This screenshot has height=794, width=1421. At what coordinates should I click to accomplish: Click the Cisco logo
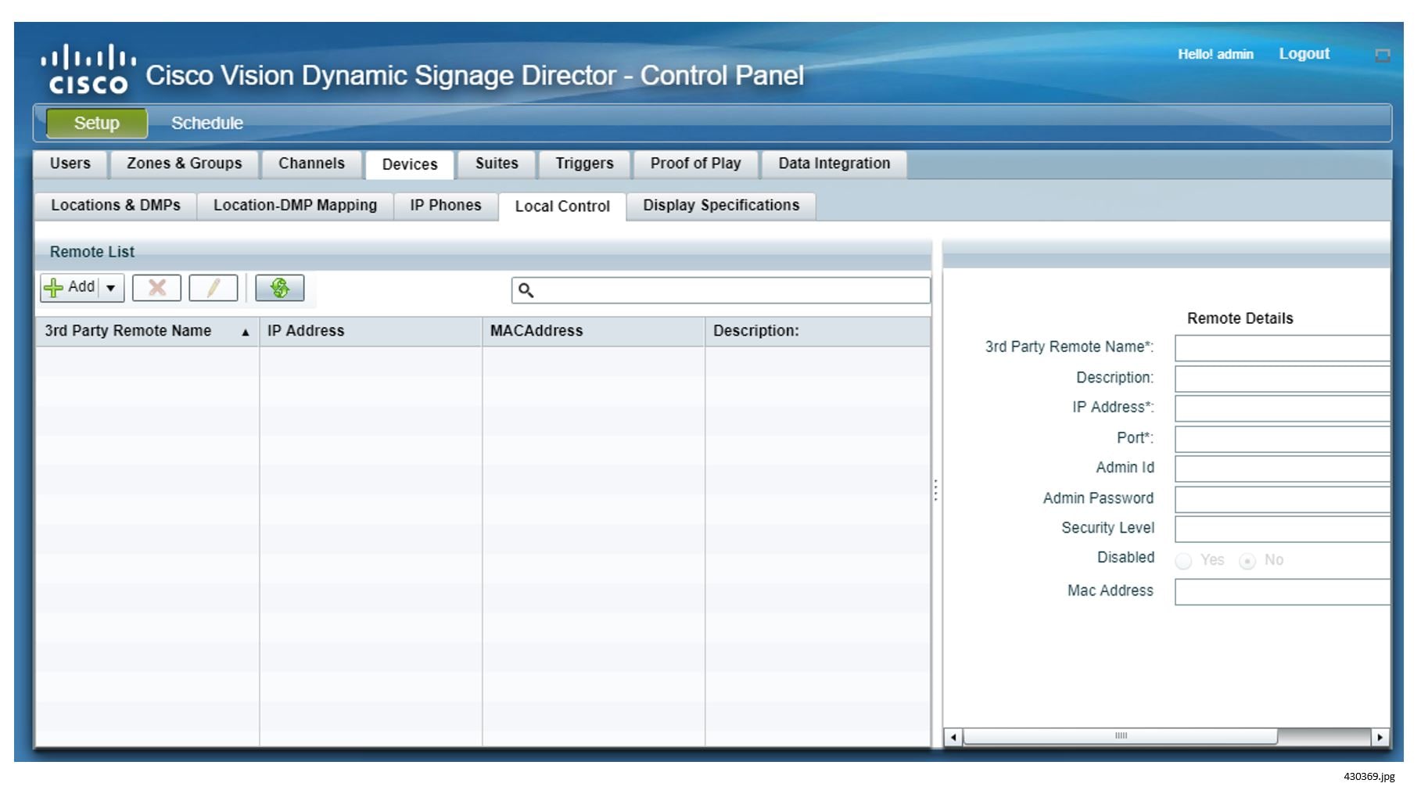point(88,70)
